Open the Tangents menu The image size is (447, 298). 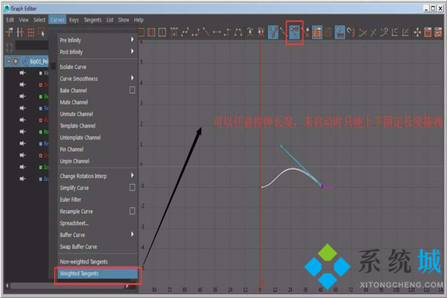(x=93, y=19)
